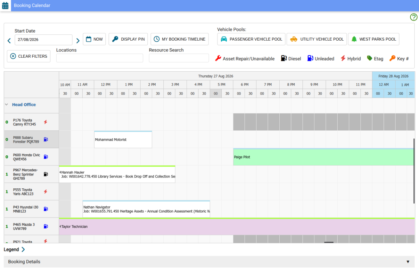Click the Unleaded blue fuel pump legend icon

point(310,58)
